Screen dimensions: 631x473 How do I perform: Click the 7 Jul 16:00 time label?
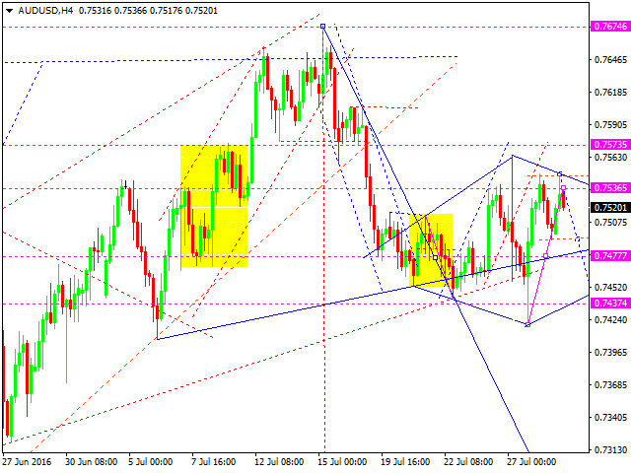[214, 462]
